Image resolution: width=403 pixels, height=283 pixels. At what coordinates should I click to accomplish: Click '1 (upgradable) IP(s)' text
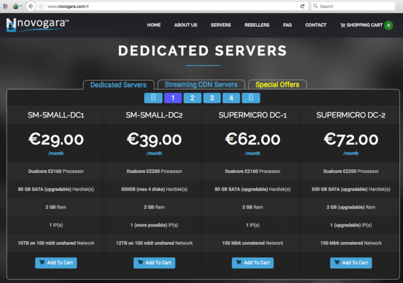351,225
